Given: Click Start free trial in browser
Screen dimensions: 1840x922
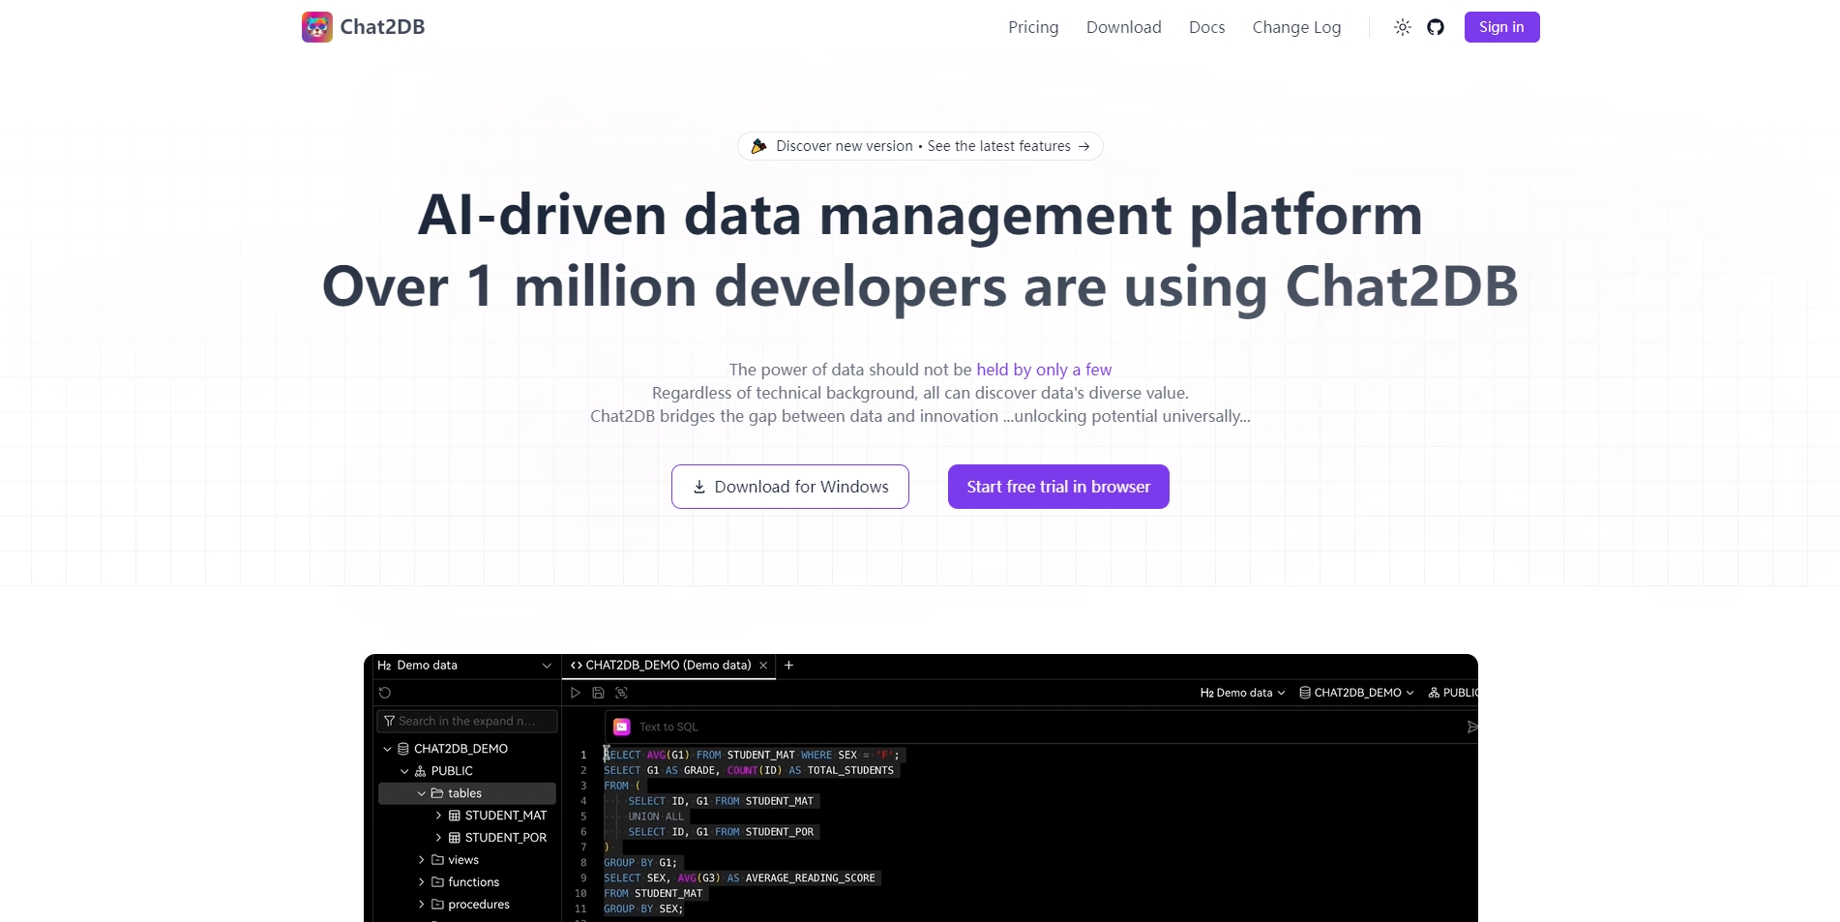Looking at the screenshot, I should [1058, 487].
